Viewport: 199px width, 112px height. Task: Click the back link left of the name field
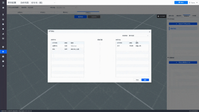(x=13, y=7)
